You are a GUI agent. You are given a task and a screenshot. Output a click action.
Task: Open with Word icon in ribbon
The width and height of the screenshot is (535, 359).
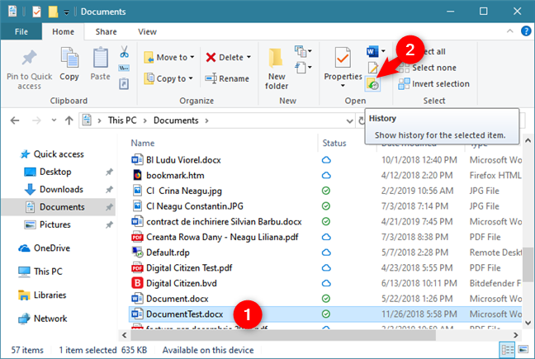tap(372, 51)
